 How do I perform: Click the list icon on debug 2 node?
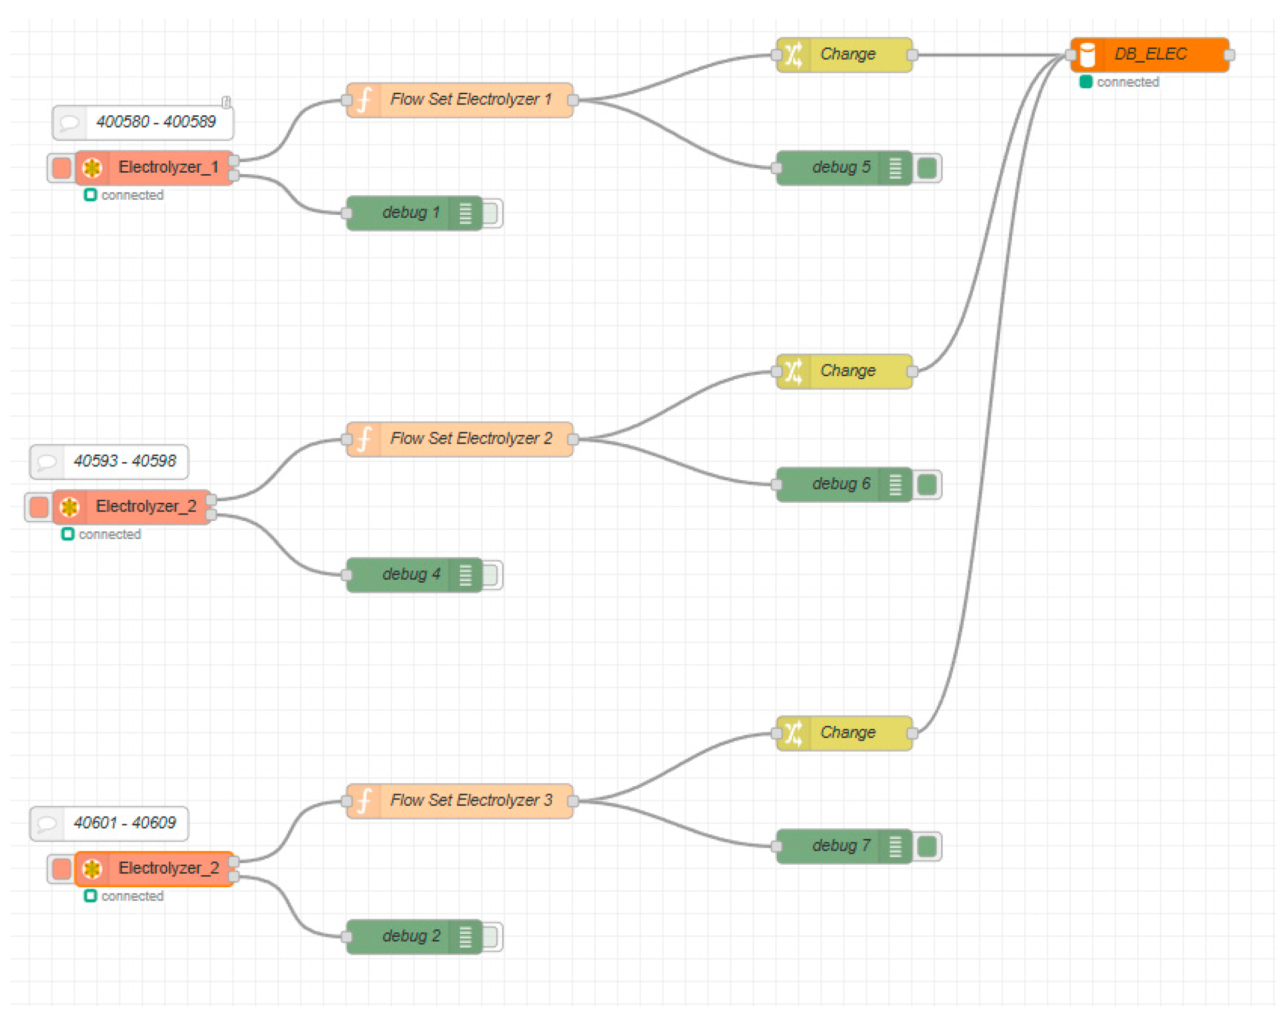point(466,936)
